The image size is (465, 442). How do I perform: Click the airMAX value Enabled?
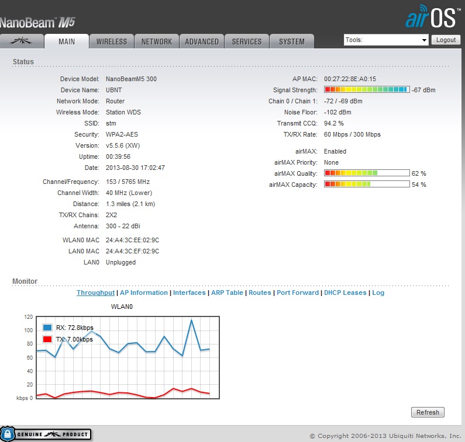335,151
